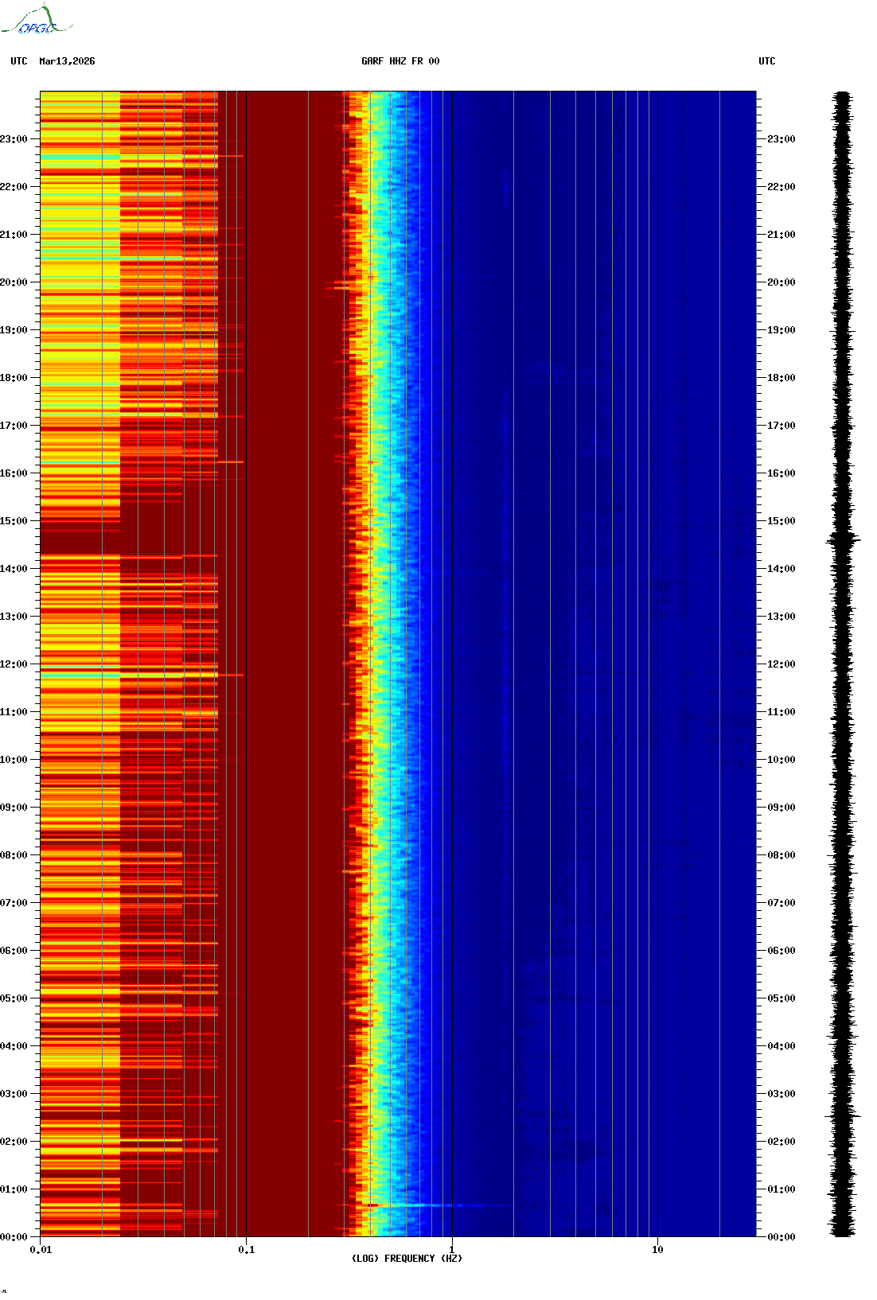Click the left 'UTC' header label
877x1300 pixels.
click(x=19, y=61)
